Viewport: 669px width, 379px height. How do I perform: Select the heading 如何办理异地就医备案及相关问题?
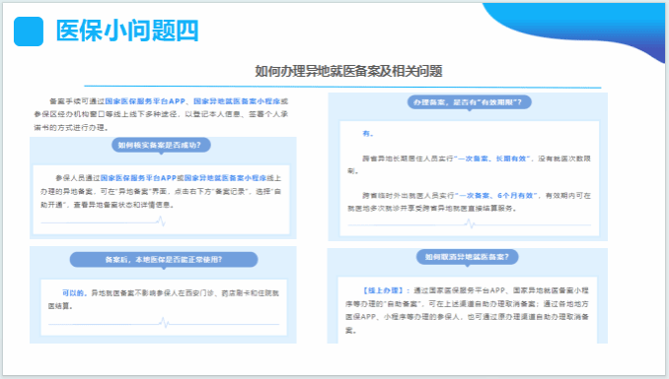pos(348,71)
